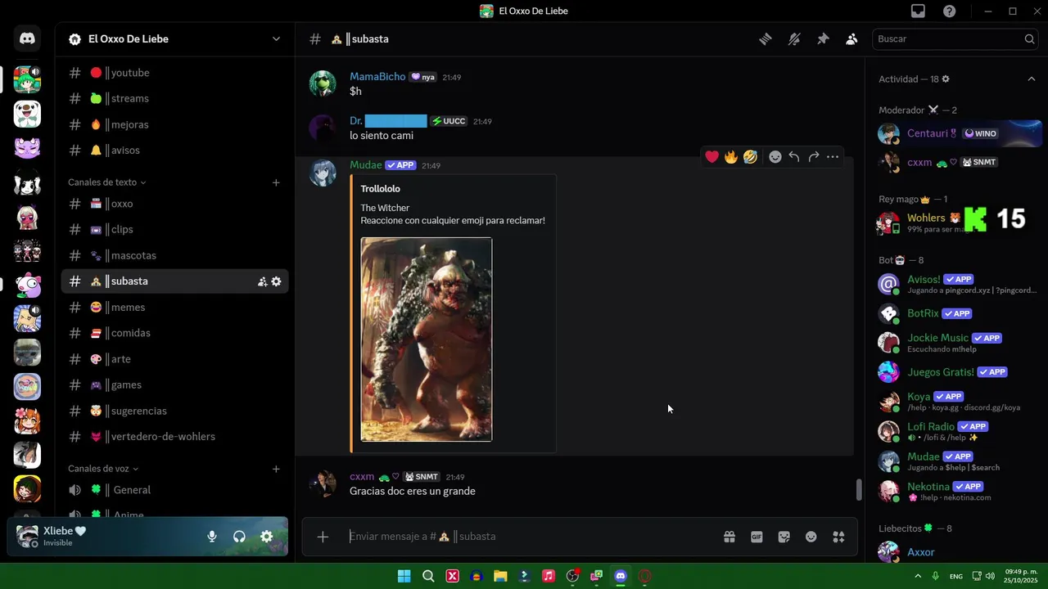
Task: Select Centauri in the member list
Action: (958, 133)
